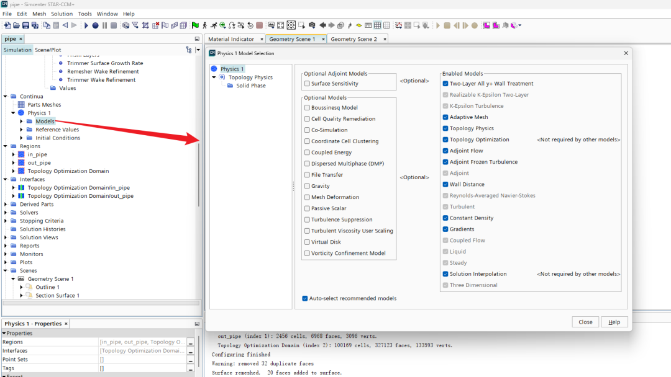671x377 pixels.
Task: Click the first magenta region-selection toolbar icon
Action: [x=486, y=25]
